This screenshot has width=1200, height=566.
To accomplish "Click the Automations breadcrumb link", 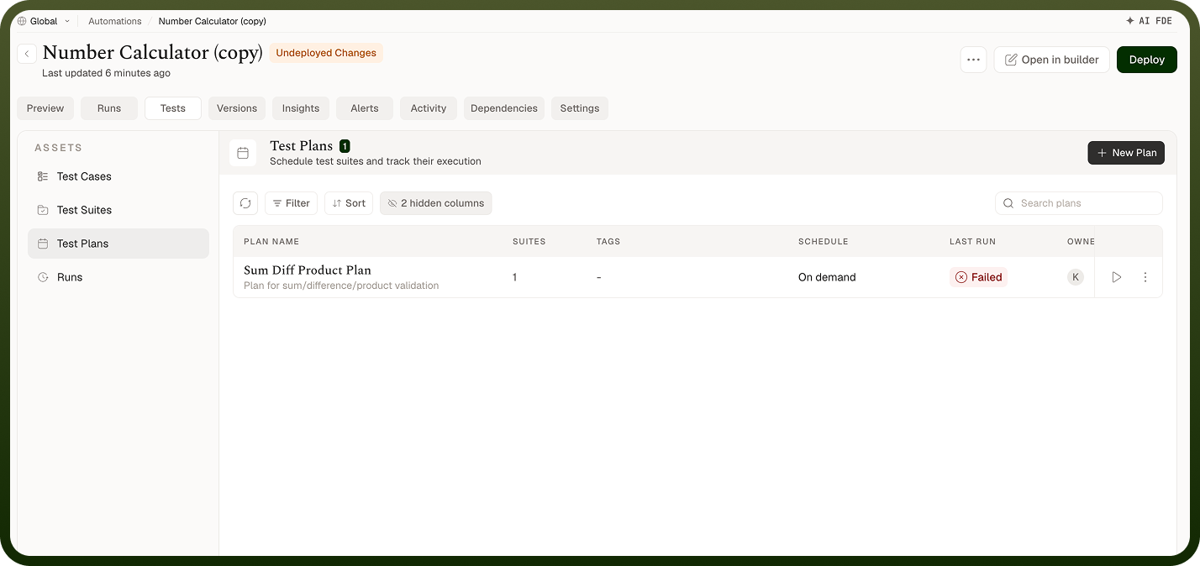I will click(x=115, y=21).
